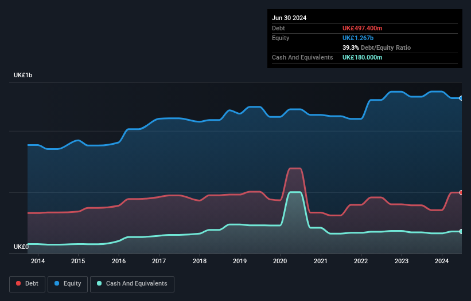The image size is (471, 301).
Task: Click the 2016 axis label
Action: [119, 261]
